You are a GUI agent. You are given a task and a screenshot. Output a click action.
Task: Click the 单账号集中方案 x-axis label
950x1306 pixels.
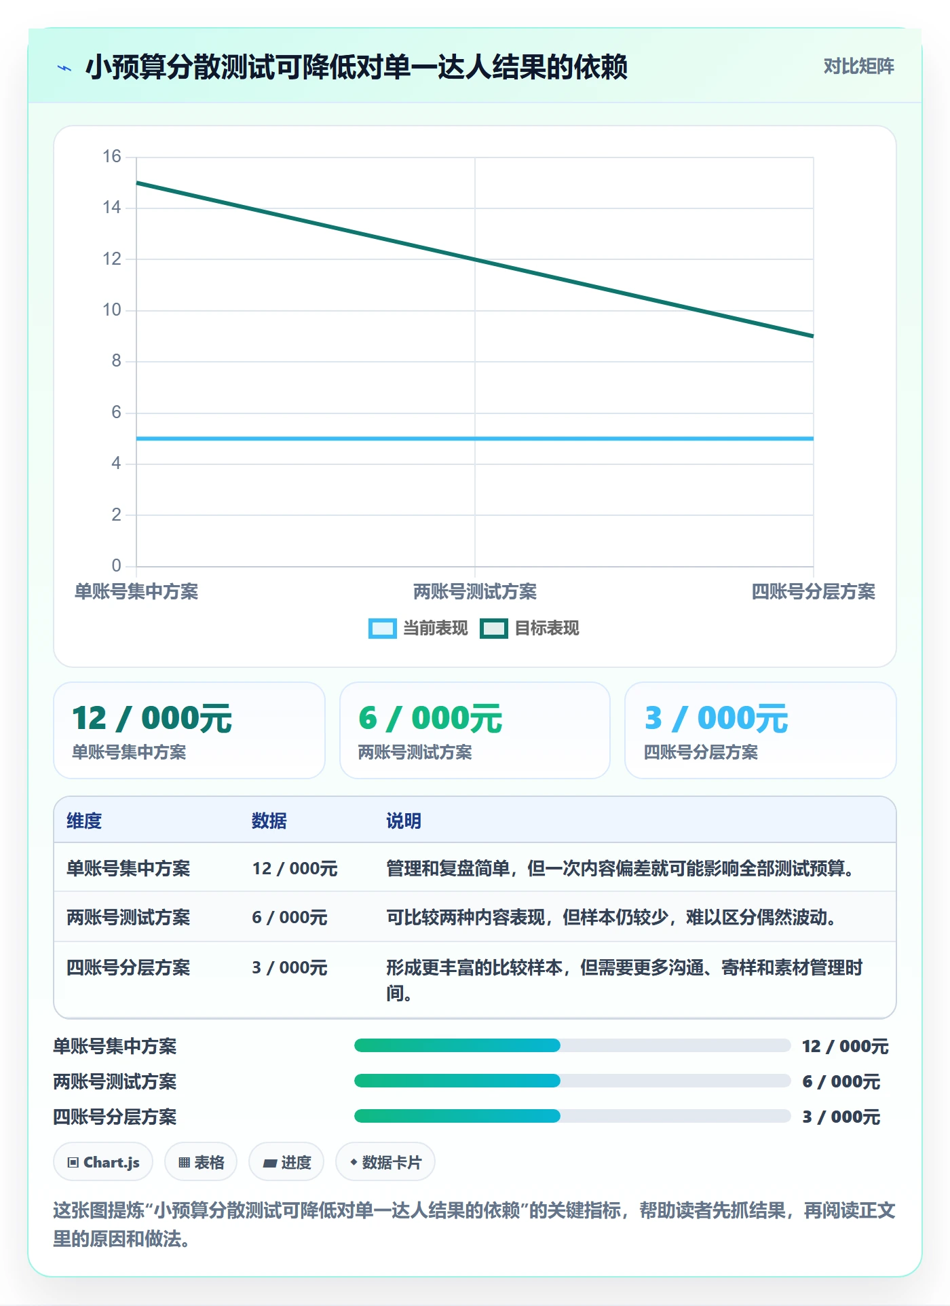pos(136,591)
